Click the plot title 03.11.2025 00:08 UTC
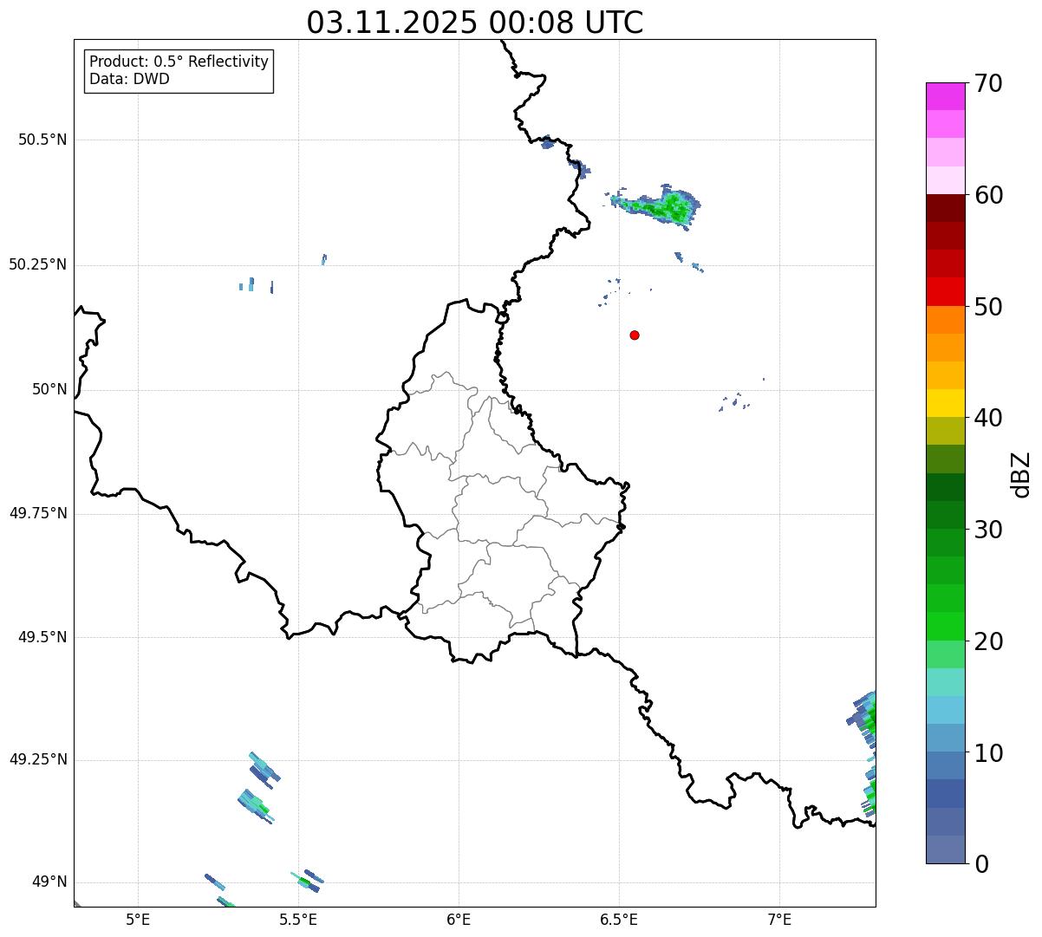Image resolution: width=1042 pixels, height=937 pixels. 475,22
